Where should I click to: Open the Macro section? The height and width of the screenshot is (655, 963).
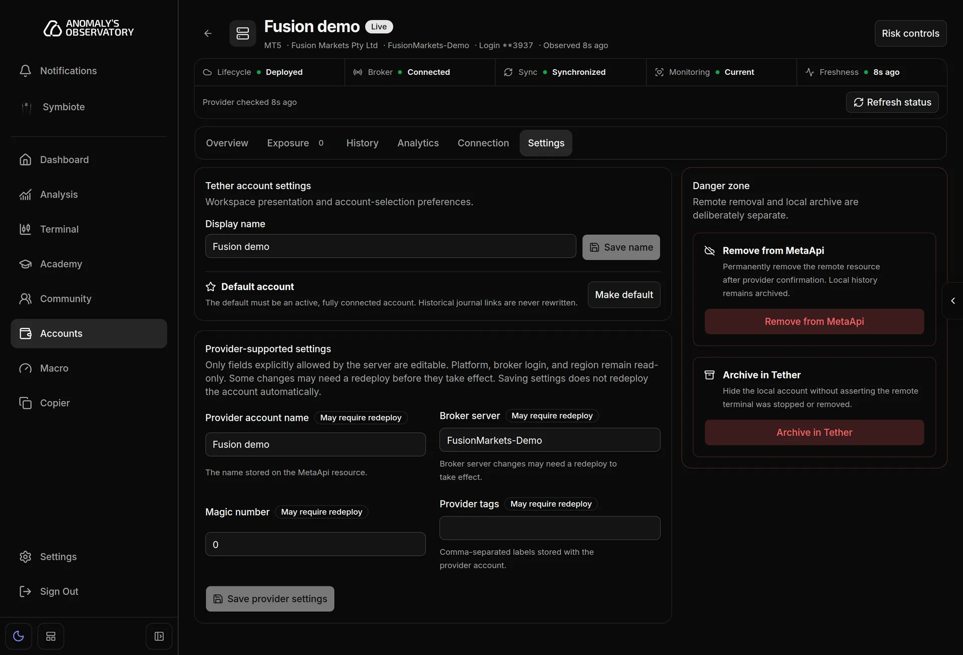[89, 368]
